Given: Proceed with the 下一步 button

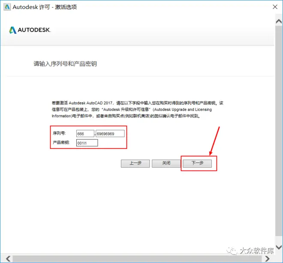Looking at the screenshot, I should click(x=197, y=163).
